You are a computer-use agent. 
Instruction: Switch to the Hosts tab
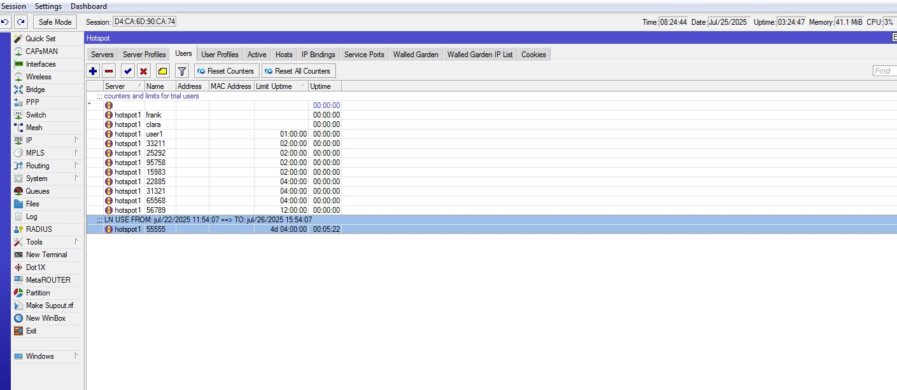coord(284,55)
